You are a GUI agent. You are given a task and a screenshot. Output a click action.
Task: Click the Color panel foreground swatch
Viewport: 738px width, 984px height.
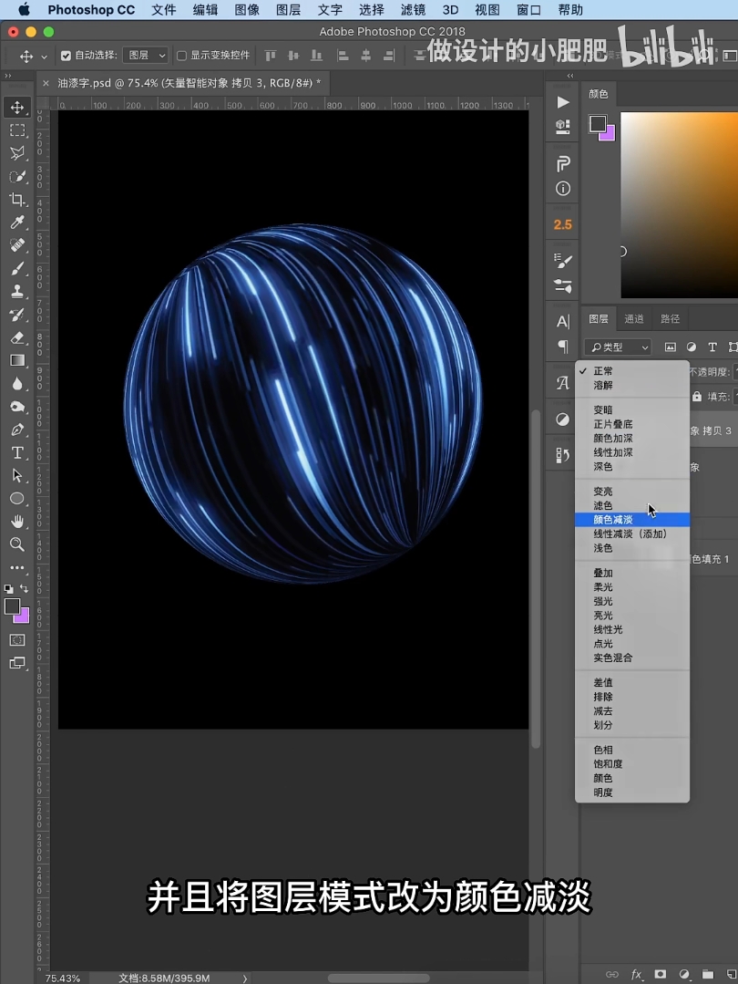pyautogui.click(x=598, y=124)
